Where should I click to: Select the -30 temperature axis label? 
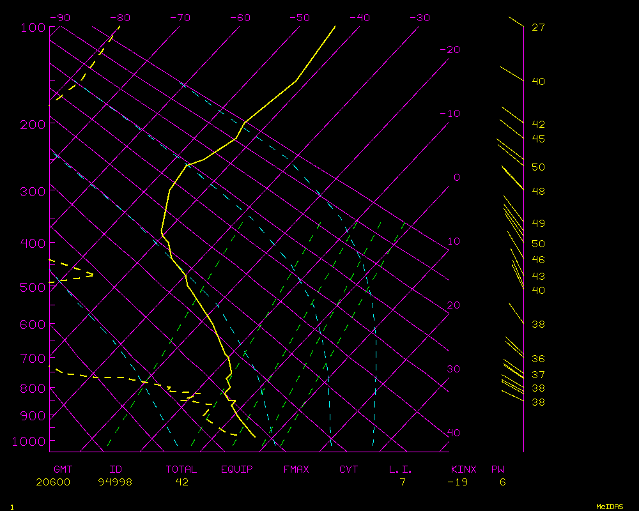419,18
